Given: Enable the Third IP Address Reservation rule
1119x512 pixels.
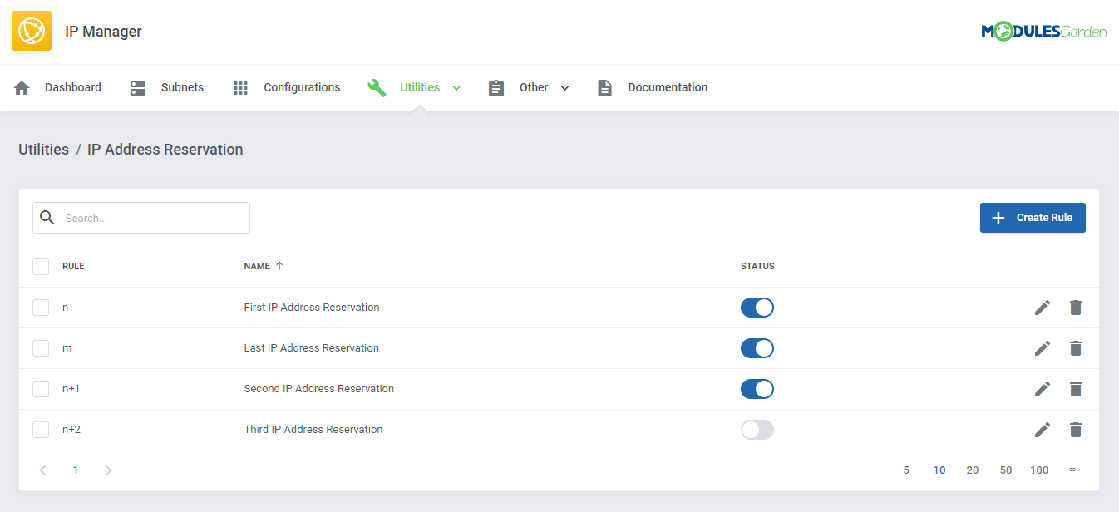Looking at the screenshot, I should [757, 429].
